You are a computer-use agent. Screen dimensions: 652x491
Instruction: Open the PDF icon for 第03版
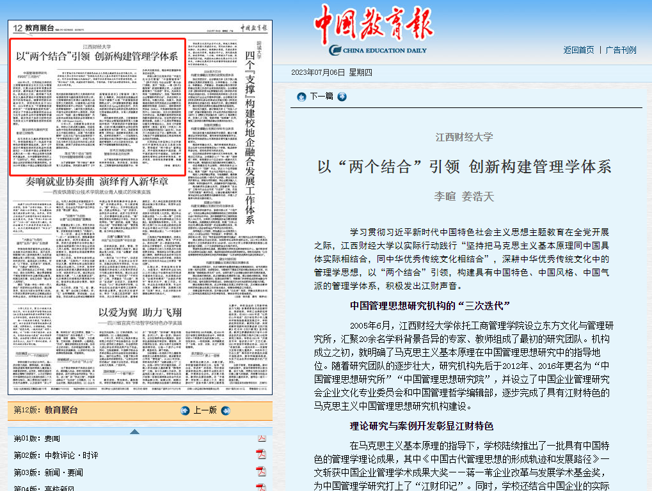pyautogui.click(x=261, y=471)
